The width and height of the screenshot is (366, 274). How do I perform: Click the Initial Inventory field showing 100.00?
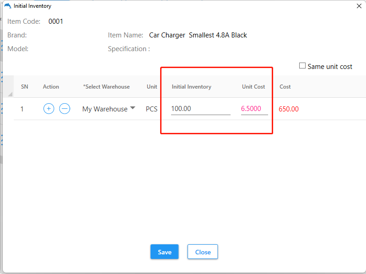[200, 109]
